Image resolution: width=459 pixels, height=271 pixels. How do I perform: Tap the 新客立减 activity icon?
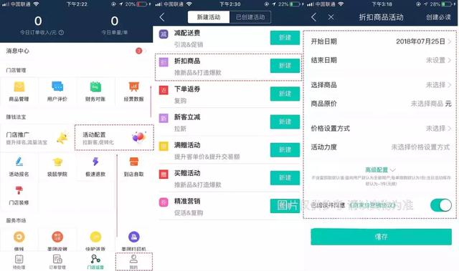164,118
